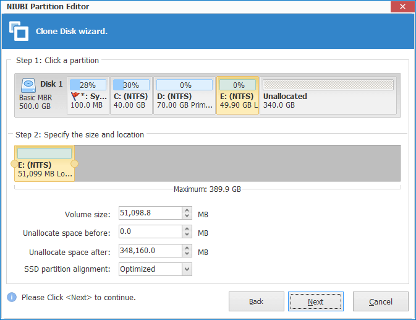Viewport: 416px width, 320px height.
Task: Select the E: (NTFS) 49.90 GB partition
Action: (x=237, y=95)
